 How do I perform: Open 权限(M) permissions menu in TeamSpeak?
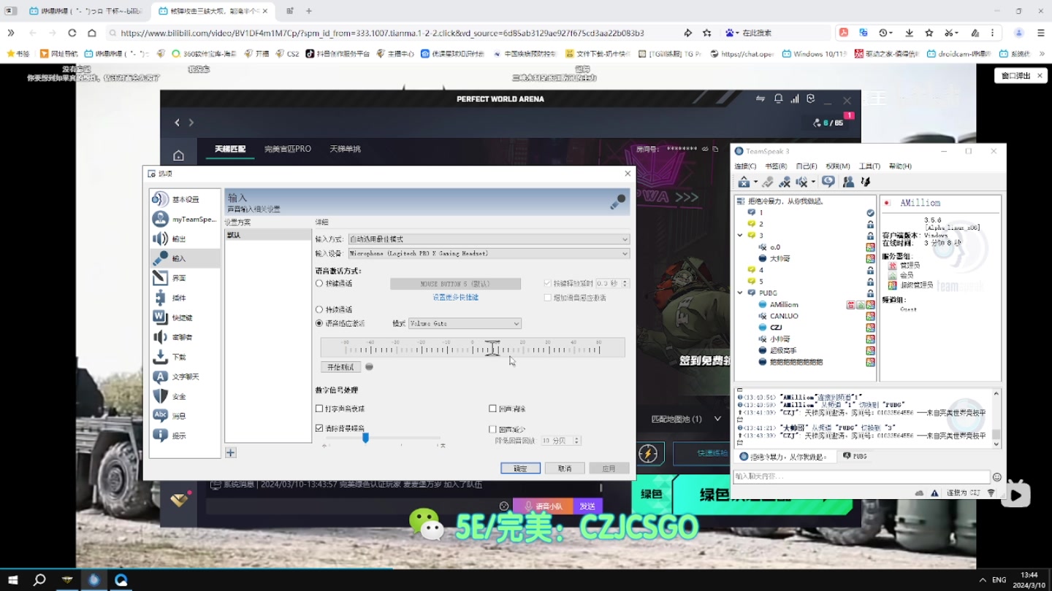838,166
